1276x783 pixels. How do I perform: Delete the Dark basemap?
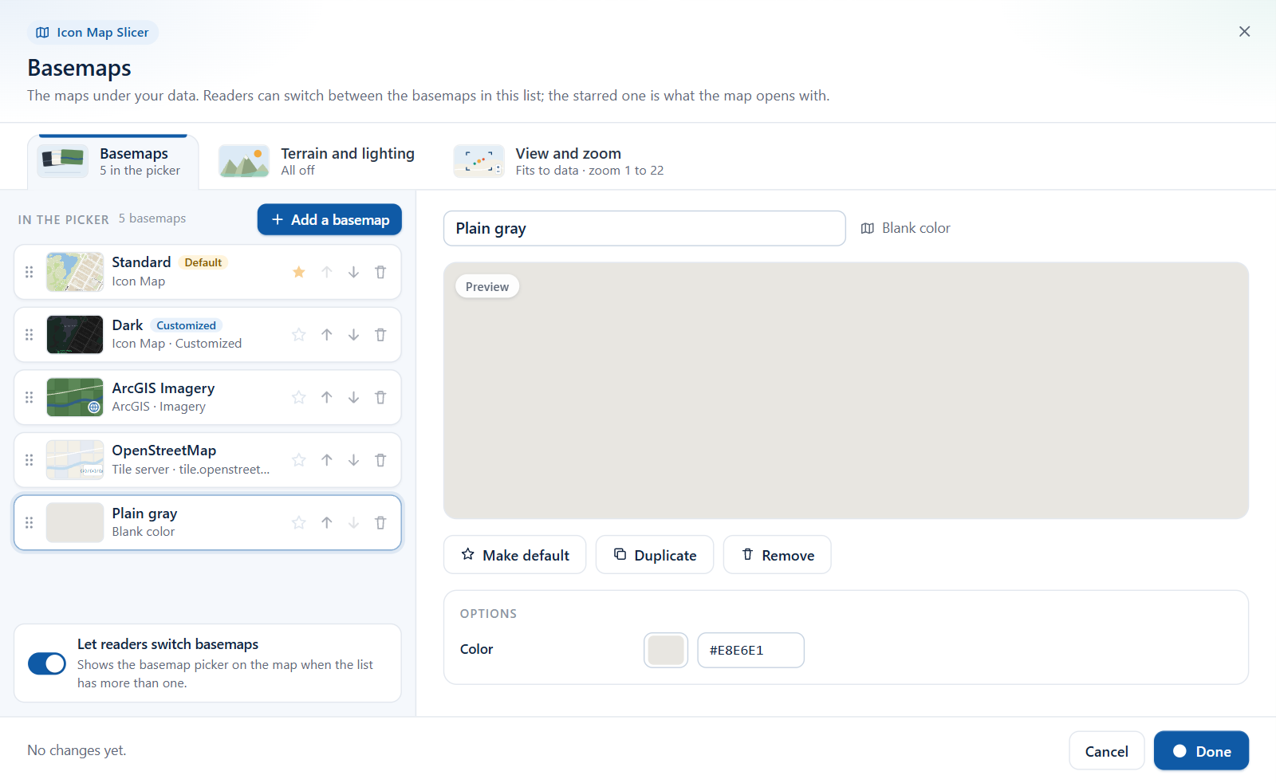point(380,335)
